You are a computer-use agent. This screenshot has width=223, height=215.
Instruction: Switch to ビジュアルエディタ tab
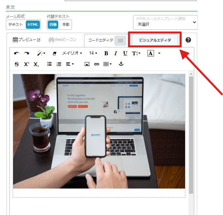pos(155,40)
